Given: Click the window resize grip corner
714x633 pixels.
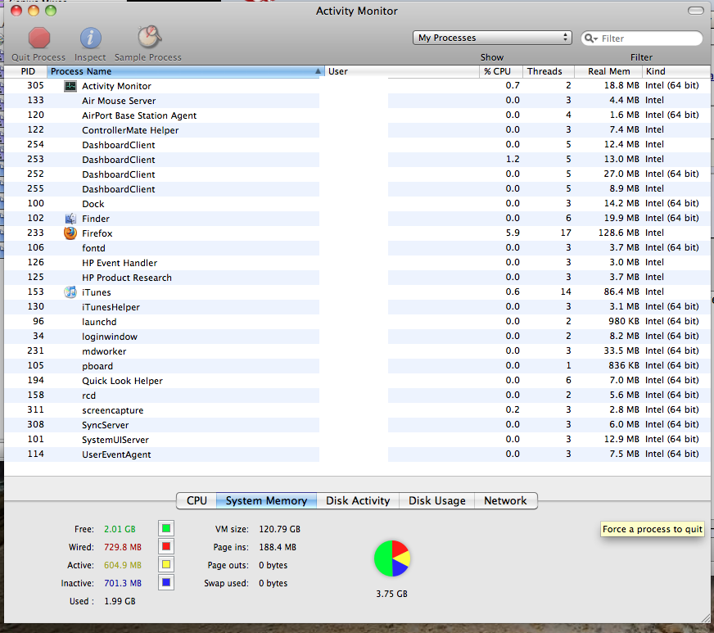Looking at the screenshot, I should tap(705, 618).
